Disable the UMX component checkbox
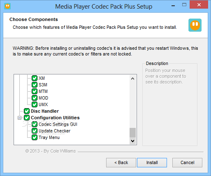 click(x=35, y=104)
